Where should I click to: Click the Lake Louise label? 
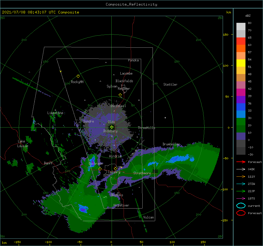pyautogui.click(x=23, y=144)
